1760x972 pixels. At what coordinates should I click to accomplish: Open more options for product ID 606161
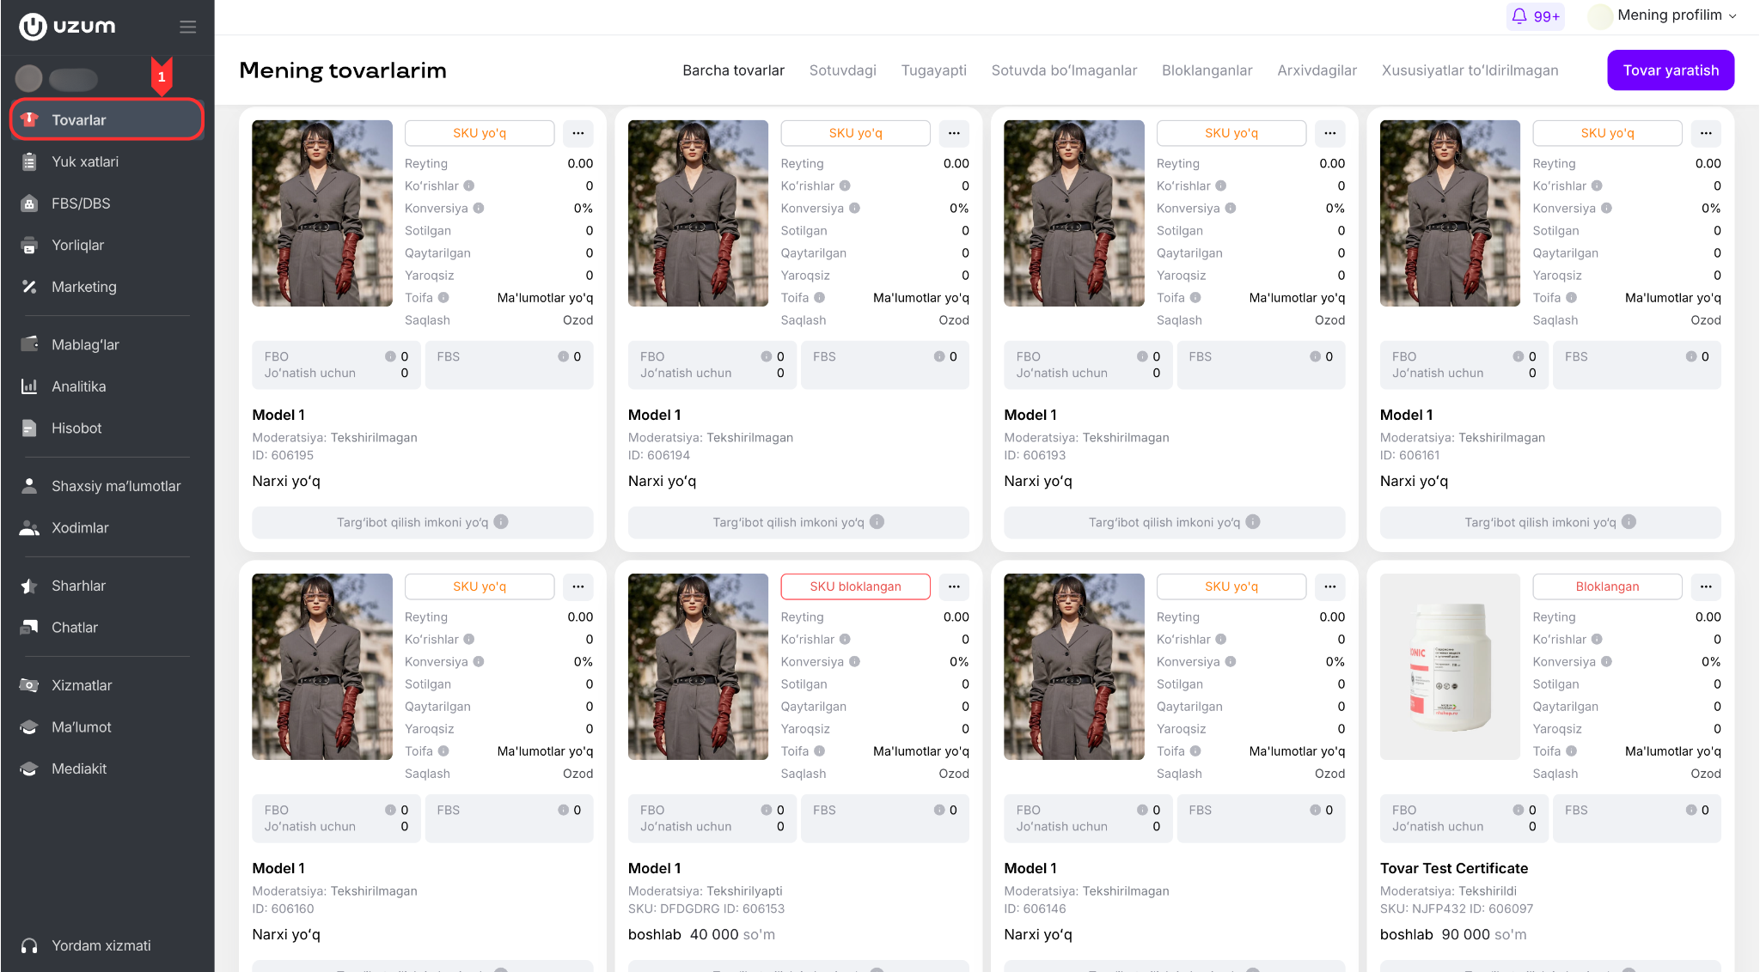click(x=1706, y=133)
